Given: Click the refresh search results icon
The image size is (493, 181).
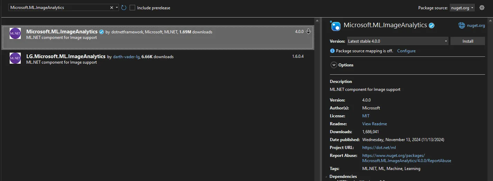Looking at the screenshot, I should 124,8.
